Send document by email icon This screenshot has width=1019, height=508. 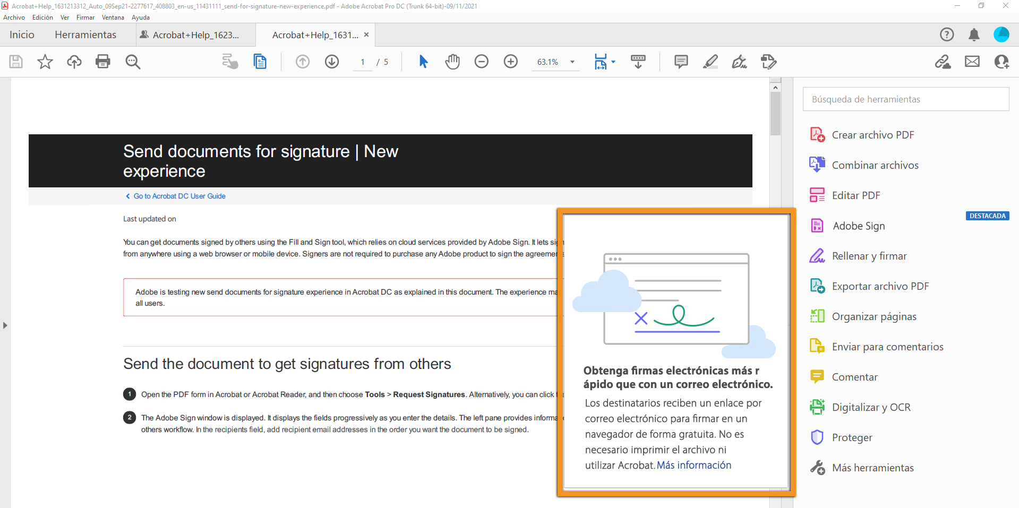(972, 62)
